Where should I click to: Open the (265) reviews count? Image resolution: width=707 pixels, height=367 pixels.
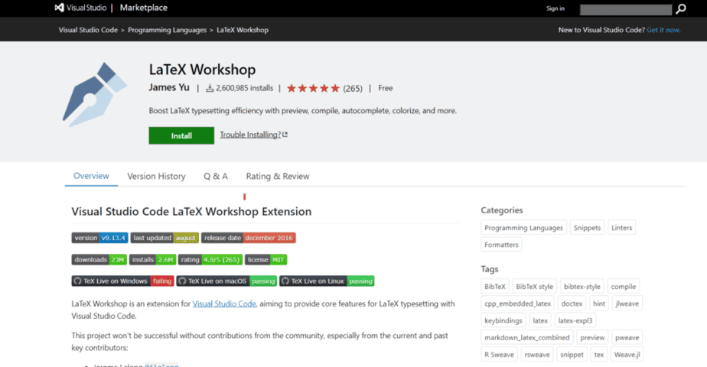pyautogui.click(x=353, y=89)
